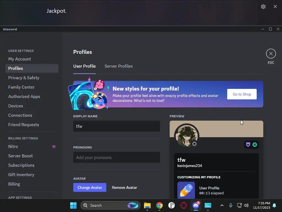Click the profile avatar in the preview

tap(186, 136)
